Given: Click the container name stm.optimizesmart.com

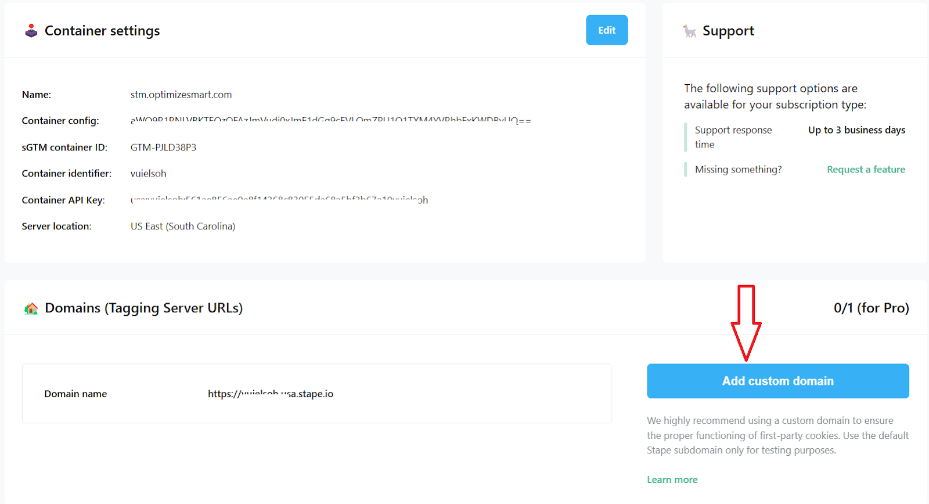Looking at the screenshot, I should [181, 95].
